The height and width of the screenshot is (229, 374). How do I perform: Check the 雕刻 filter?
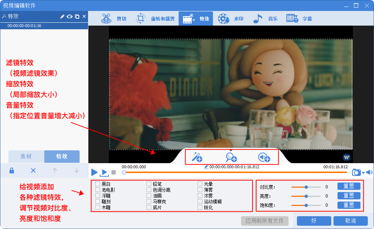(98, 202)
